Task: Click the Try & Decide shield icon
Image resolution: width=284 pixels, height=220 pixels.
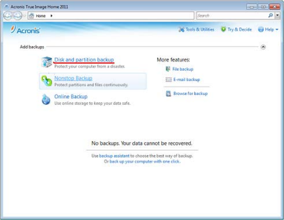Action: [x=223, y=29]
